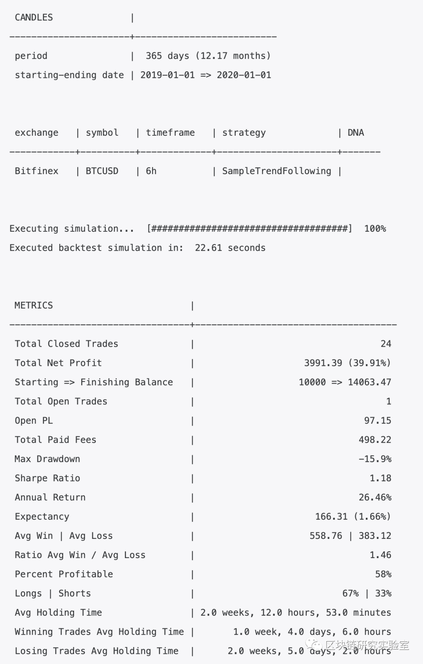Click the Annual Return value 26.46%
Viewport: 423px width, 664px height.
click(375, 497)
